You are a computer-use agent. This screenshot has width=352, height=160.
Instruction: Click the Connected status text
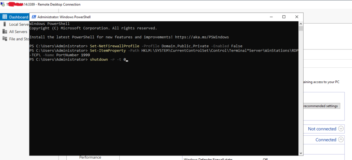tap(326, 140)
